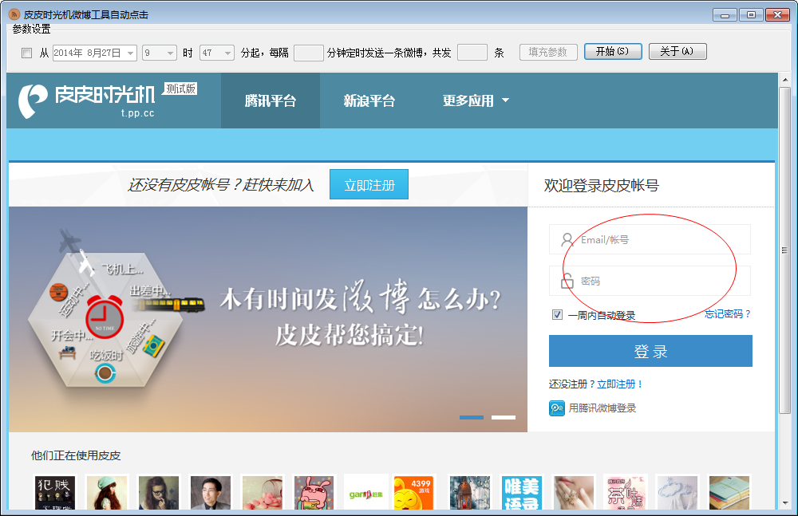Click the blue 立即注册 button
798x516 pixels.
369,185
